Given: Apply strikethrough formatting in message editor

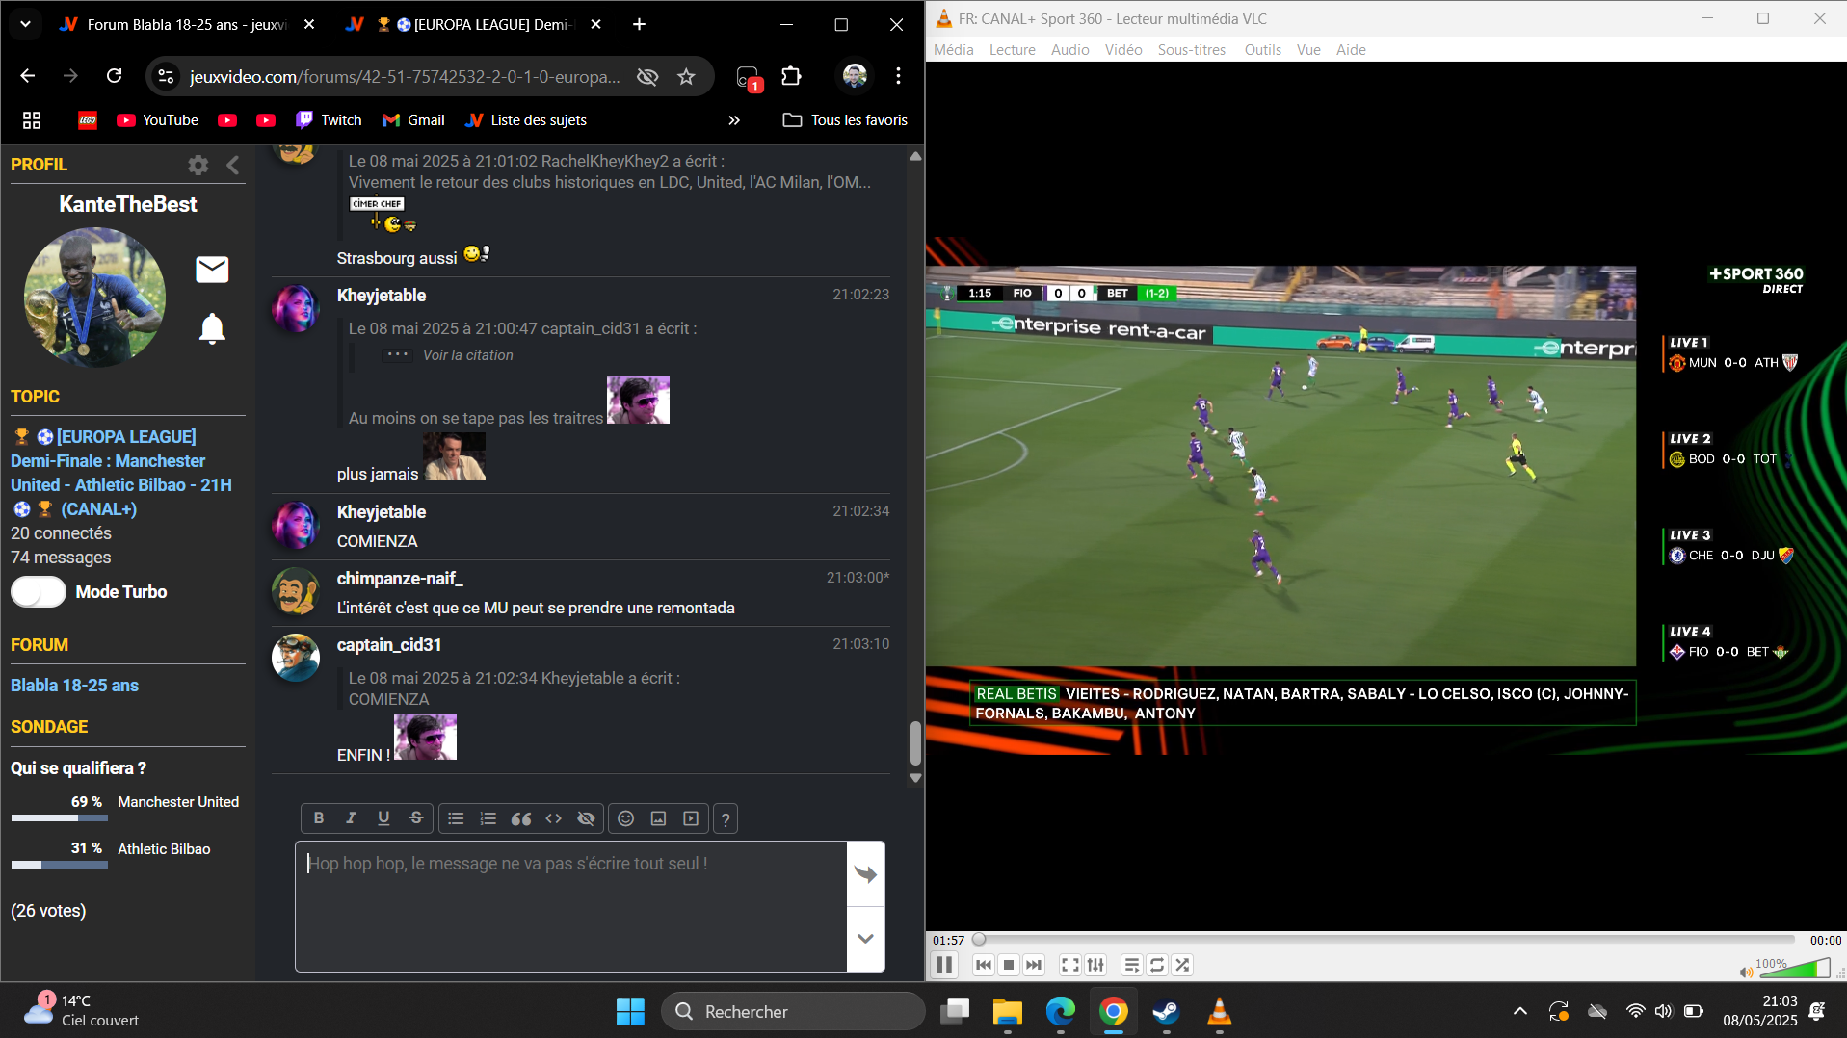Looking at the screenshot, I should coord(416,818).
